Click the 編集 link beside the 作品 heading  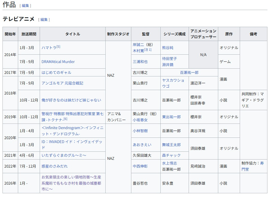click(25, 6)
